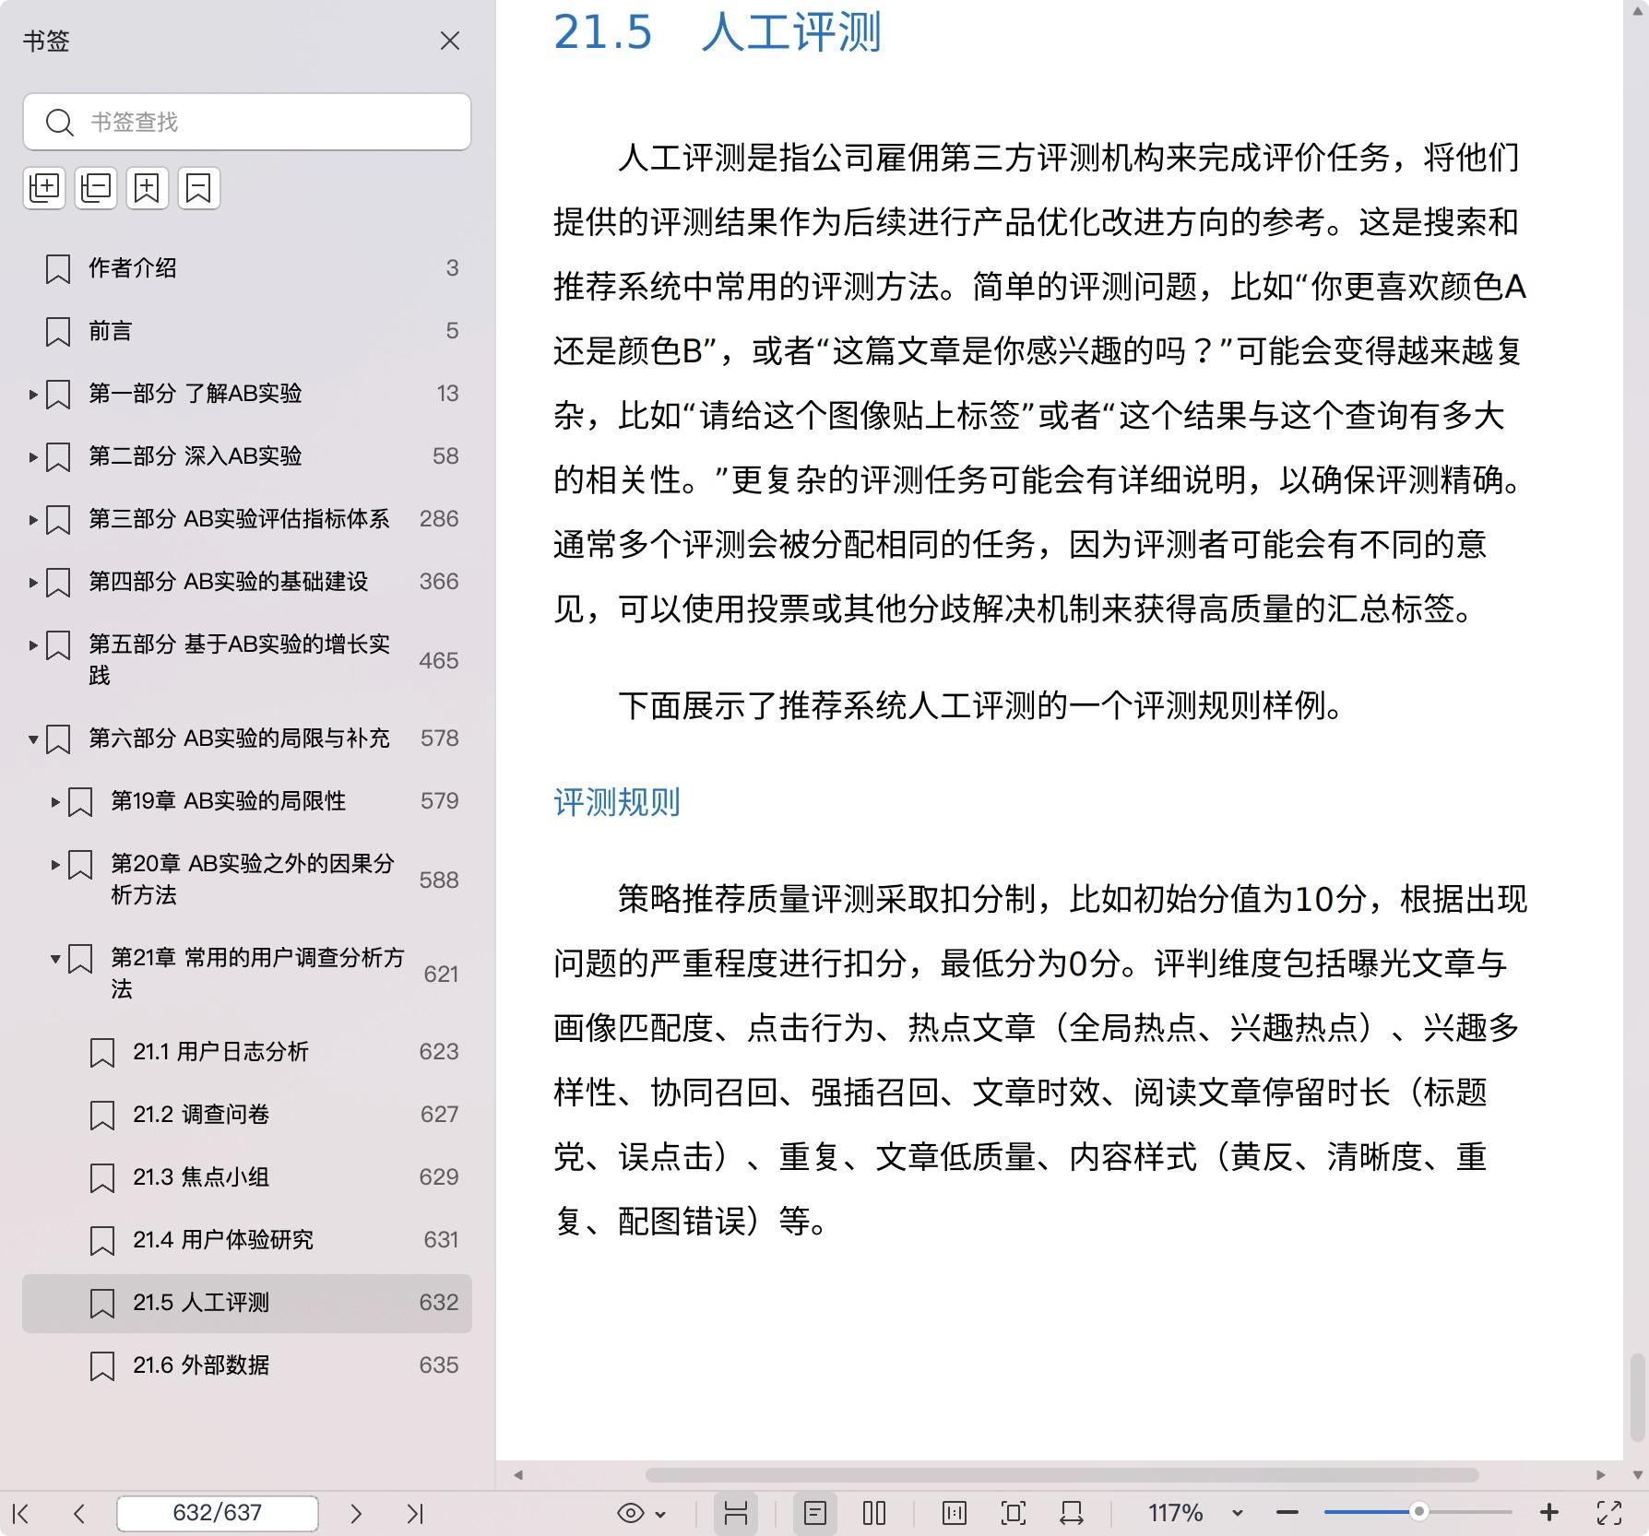
Task: Go to previous page
Action: [x=79, y=1513]
